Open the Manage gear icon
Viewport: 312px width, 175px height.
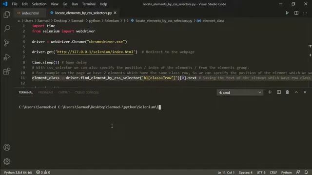pos(7,161)
